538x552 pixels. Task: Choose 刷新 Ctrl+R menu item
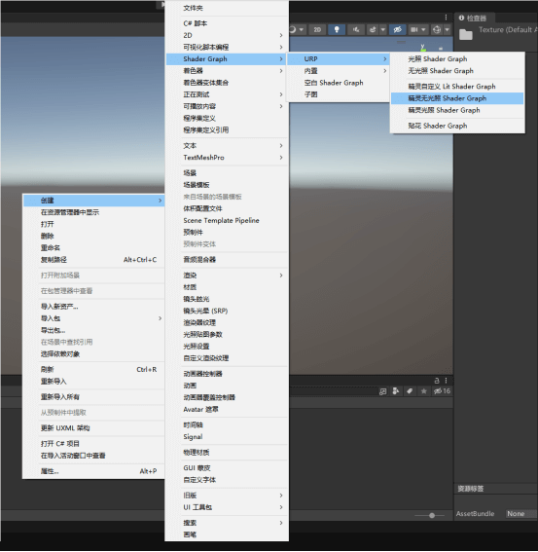tap(94, 369)
